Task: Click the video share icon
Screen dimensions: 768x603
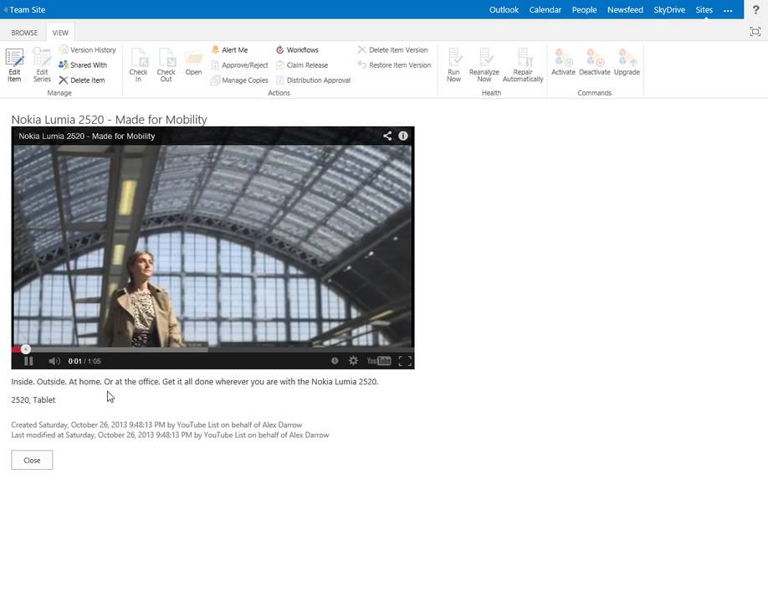Action: 387,136
